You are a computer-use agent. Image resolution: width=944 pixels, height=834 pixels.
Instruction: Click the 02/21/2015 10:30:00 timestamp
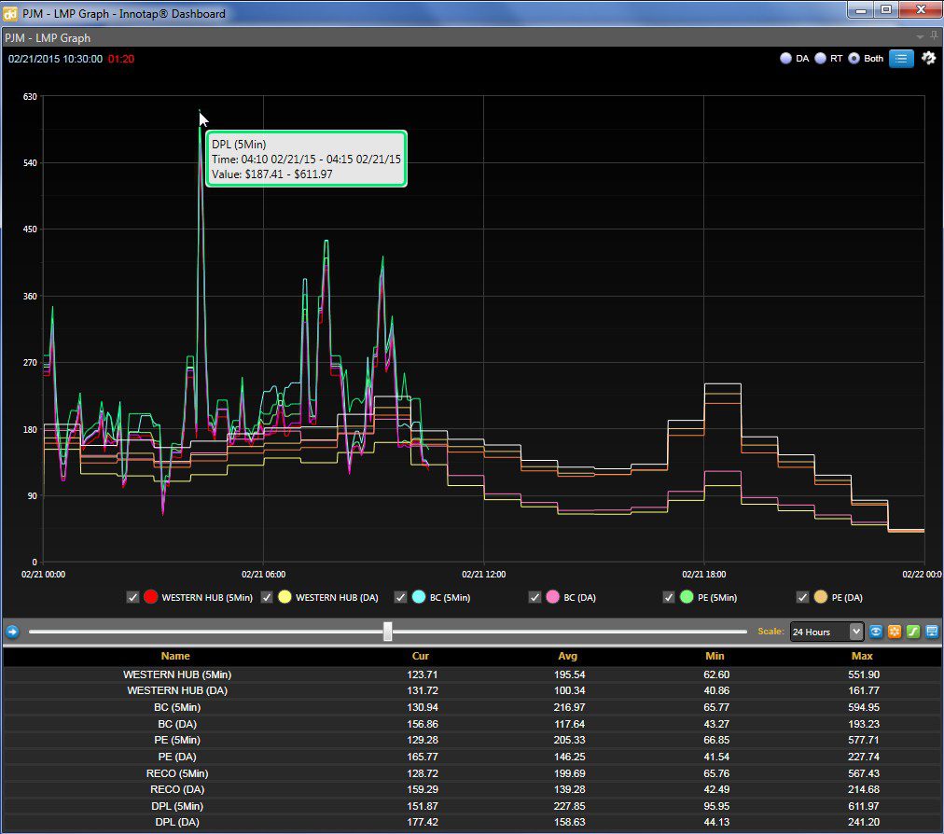[55, 59]
